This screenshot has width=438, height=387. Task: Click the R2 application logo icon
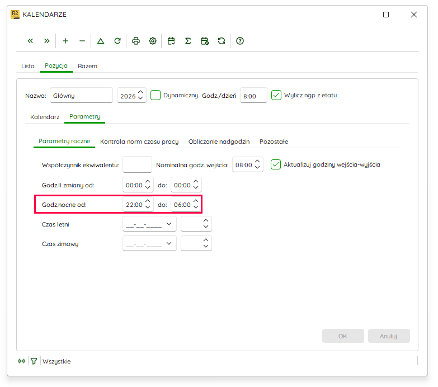(x=15, y=15)
